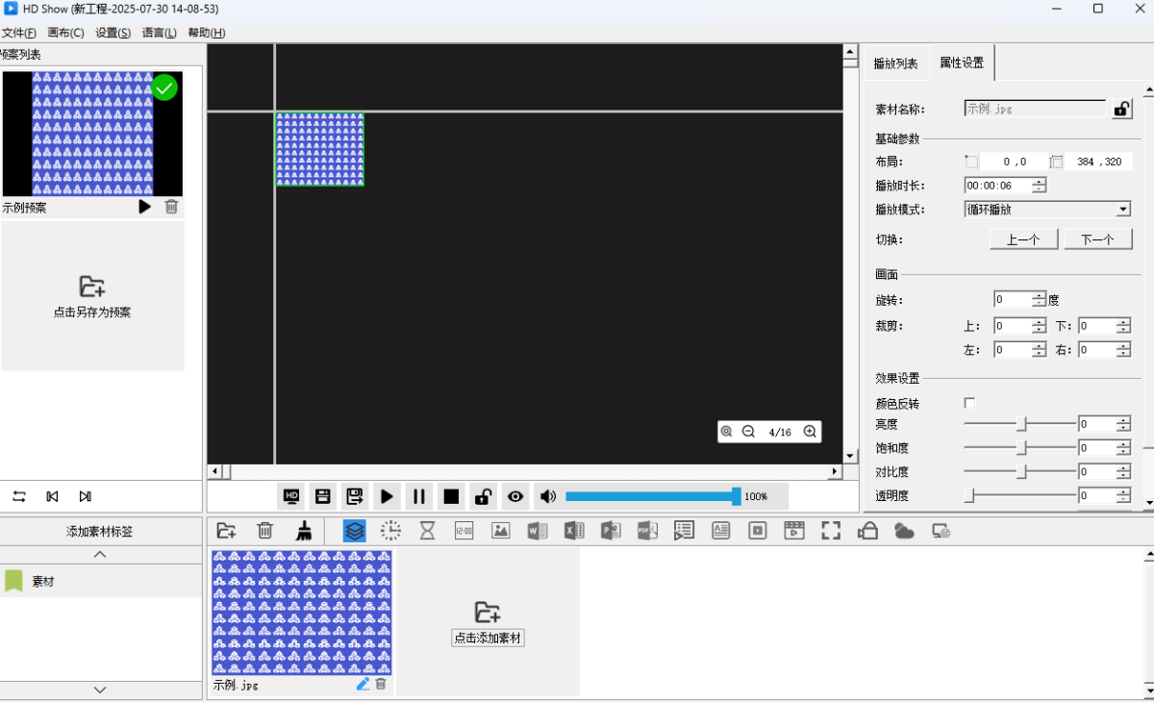Screen dimensions: 1154x702
Task: Toggle the lock next to material name
Action: tap(1121, 110)
